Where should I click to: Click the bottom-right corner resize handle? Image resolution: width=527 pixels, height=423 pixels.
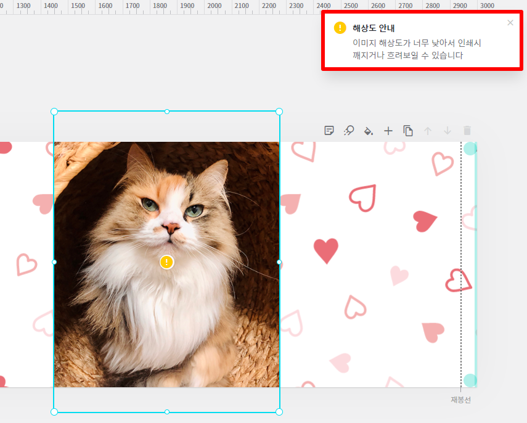pyautogui.click(x=279, y=412)
